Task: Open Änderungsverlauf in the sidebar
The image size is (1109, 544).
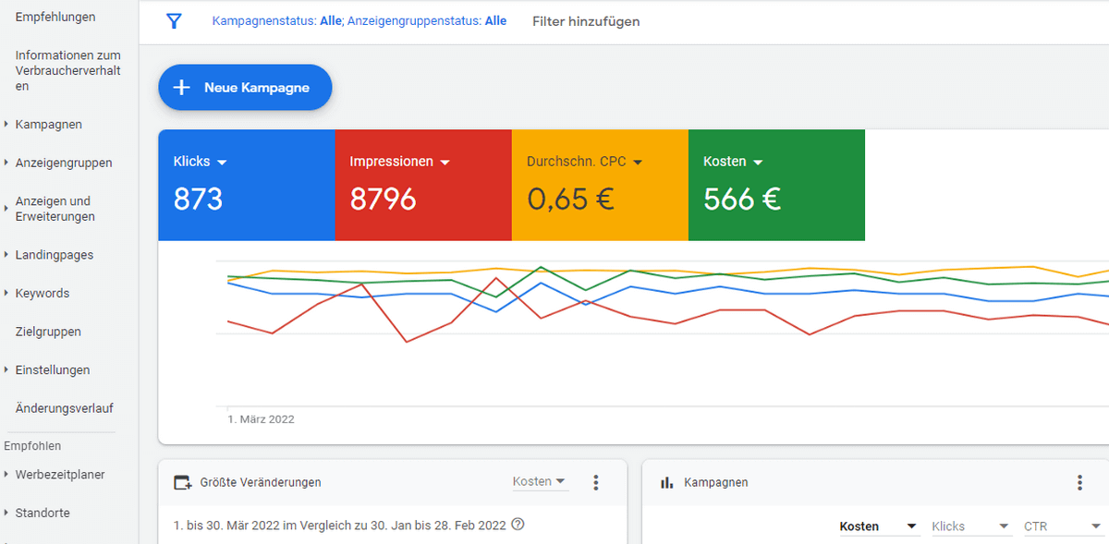Action: click(x=65, y=408)
